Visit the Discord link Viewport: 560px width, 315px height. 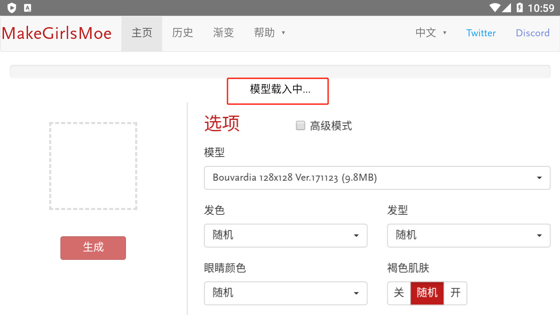pyautogui.click(x=532, y=33)
